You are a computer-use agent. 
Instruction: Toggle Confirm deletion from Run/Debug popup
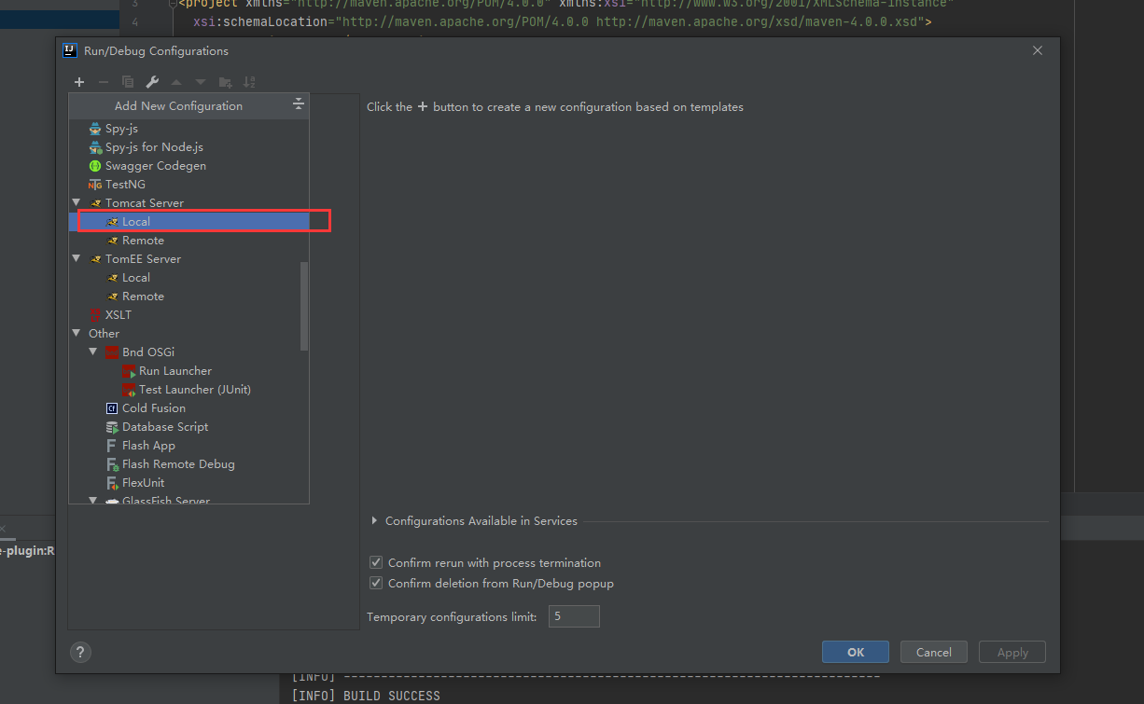(x=376, y=583)
